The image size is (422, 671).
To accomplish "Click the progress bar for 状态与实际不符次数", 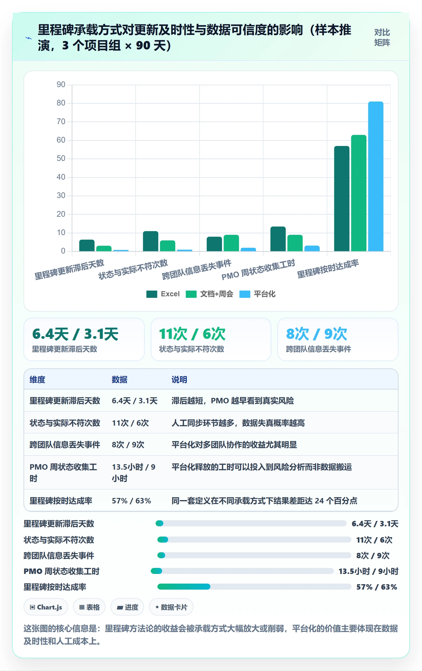I will [254, 540].
